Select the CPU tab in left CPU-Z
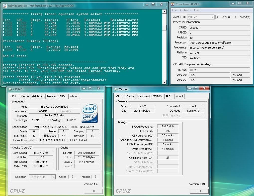Viewport: 254px width, 196px height. point(13,96)
